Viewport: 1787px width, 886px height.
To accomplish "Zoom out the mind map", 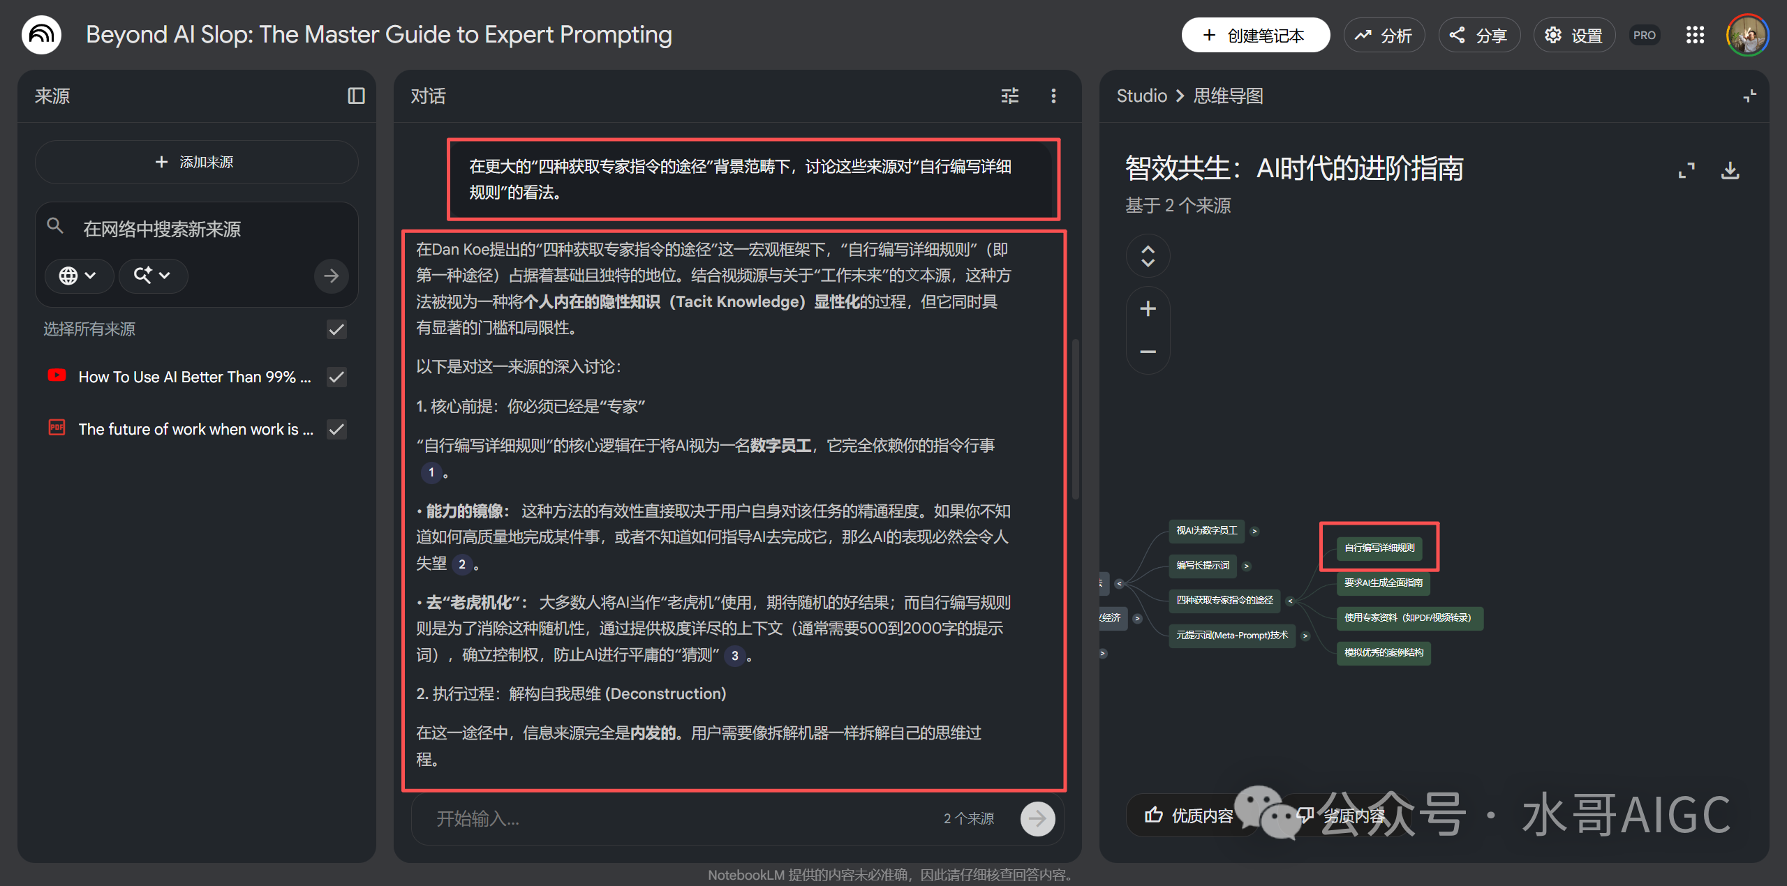I will (1148, 352).
